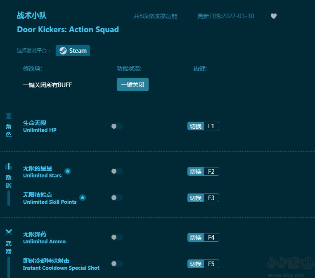This screenshot has width=315, height=278.
Task: Click 切换 button for F3 hotkey
Action: [x=196, y=198]
